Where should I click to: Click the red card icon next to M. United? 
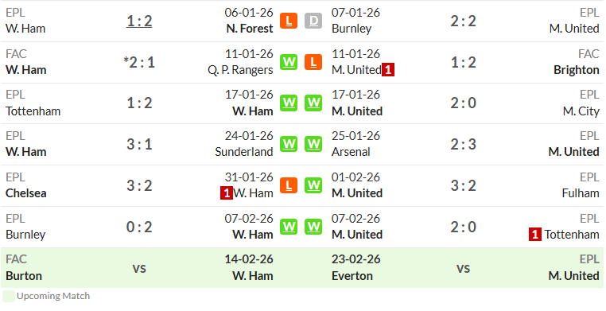click(388, 70)
